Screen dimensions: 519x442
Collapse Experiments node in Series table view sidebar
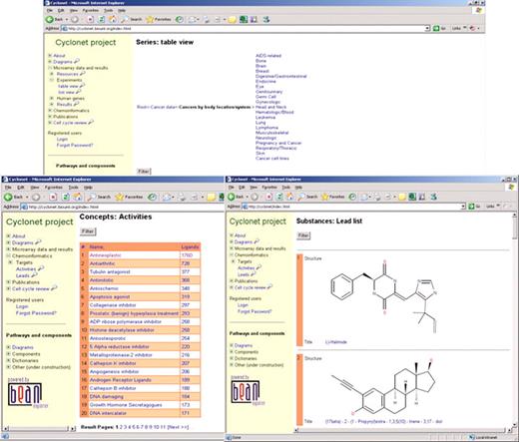click(52, 80)
